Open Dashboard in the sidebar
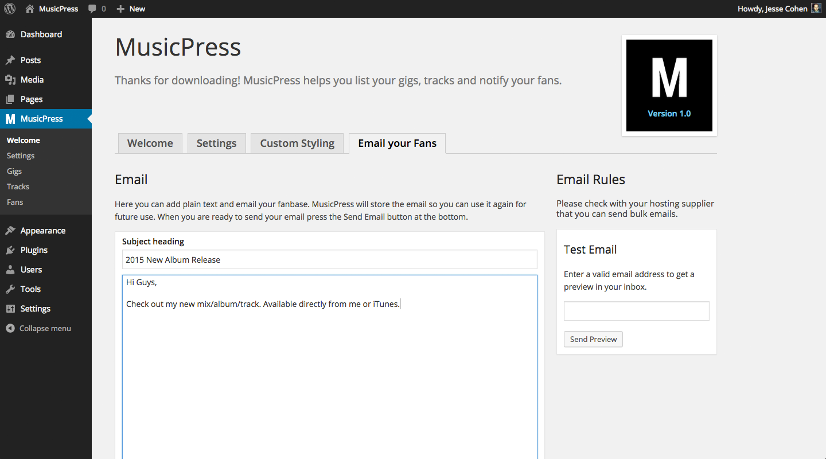This screenshot has width=826, height=459. tap(46, 34)
